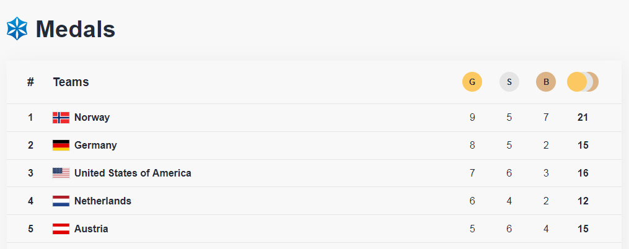Click the total medals stacked icon
Image resolution: width=629 pixels, height=249 pixels.
[x=583, y=82]
